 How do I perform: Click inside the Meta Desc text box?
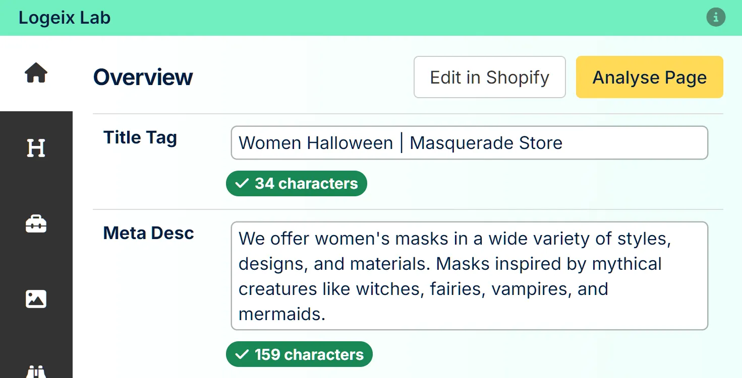(469, 275)
